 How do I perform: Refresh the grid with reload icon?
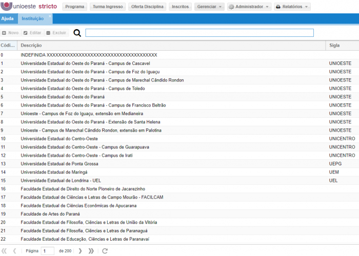(x=105, y=251)
